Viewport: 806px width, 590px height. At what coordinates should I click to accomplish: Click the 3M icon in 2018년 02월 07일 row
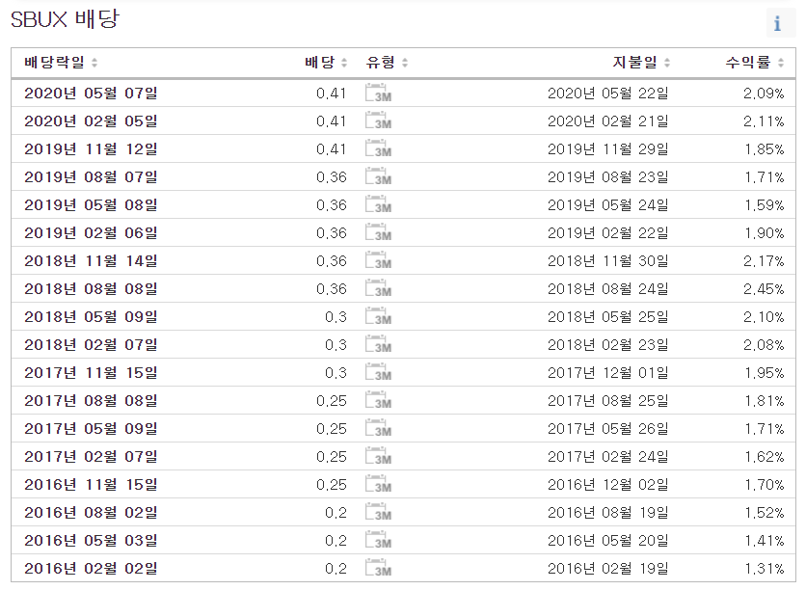(378, 344)
